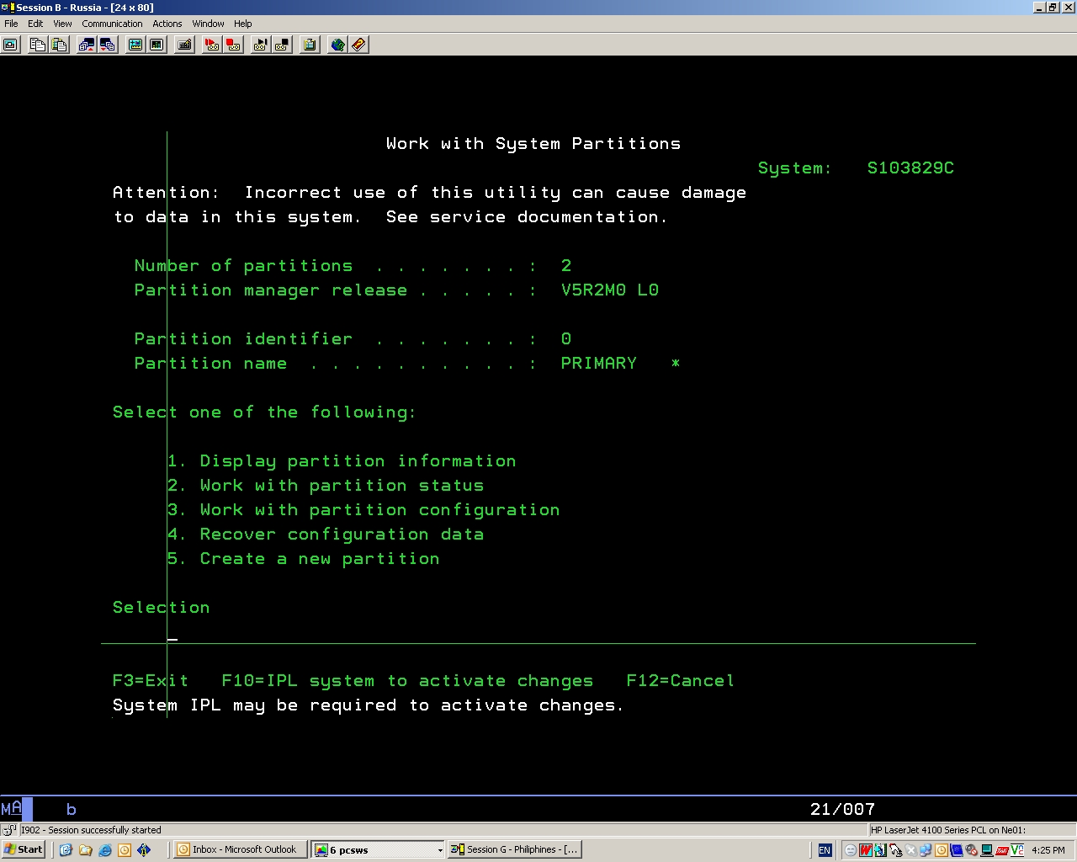Click the Paste toolbar icon
This screenshot has height=862, width=1077.
point(59,45)
